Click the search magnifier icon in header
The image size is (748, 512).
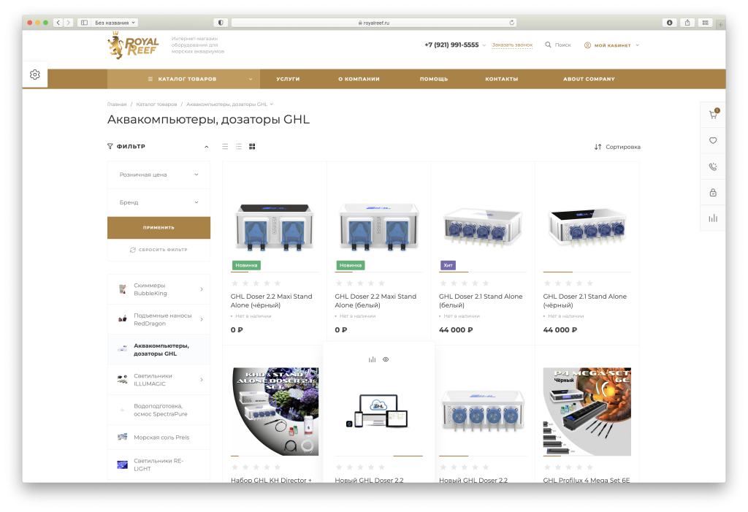[x=548, y=45]
